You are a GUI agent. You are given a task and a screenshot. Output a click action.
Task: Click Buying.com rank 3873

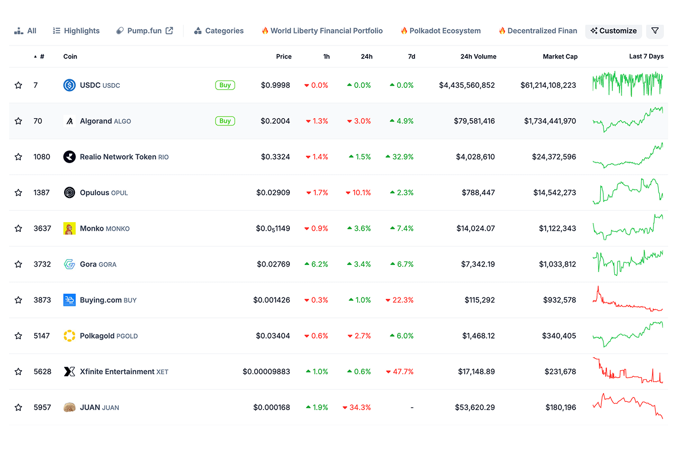pyautogui.click(x=42, y=300)
